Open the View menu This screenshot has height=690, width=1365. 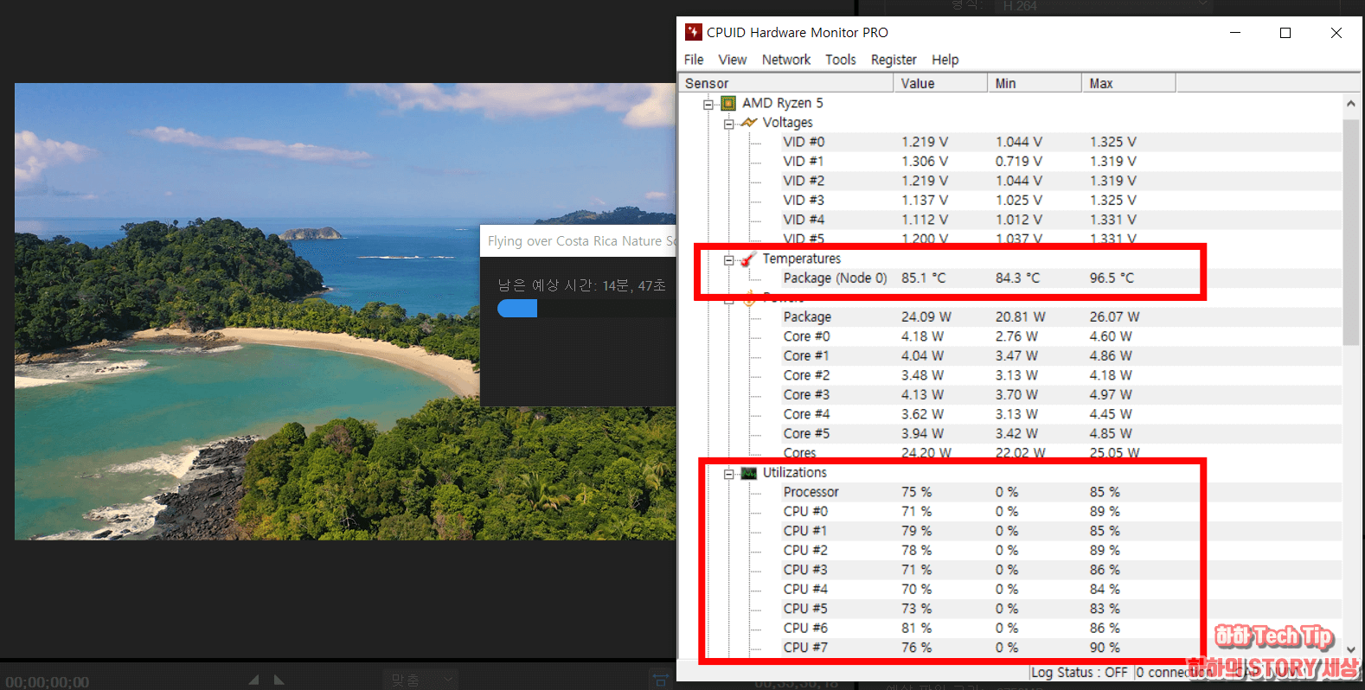[732, 60]
